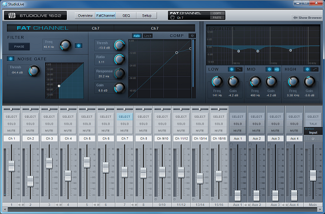Mute channel Ch 2

coord(30,130)
